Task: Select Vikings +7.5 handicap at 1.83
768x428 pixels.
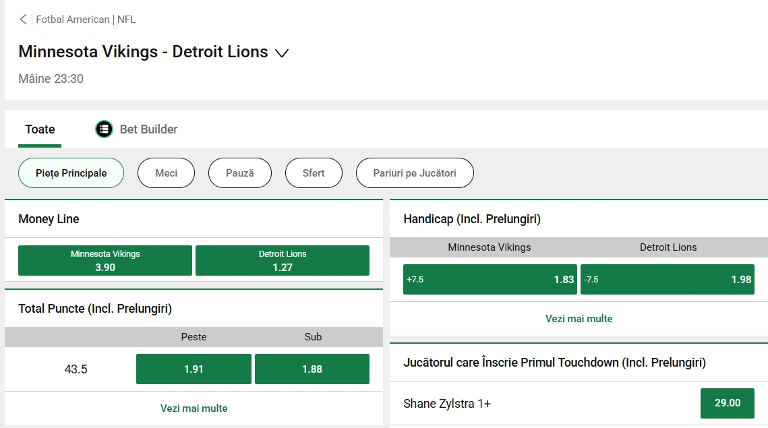Action: [490, 279]
